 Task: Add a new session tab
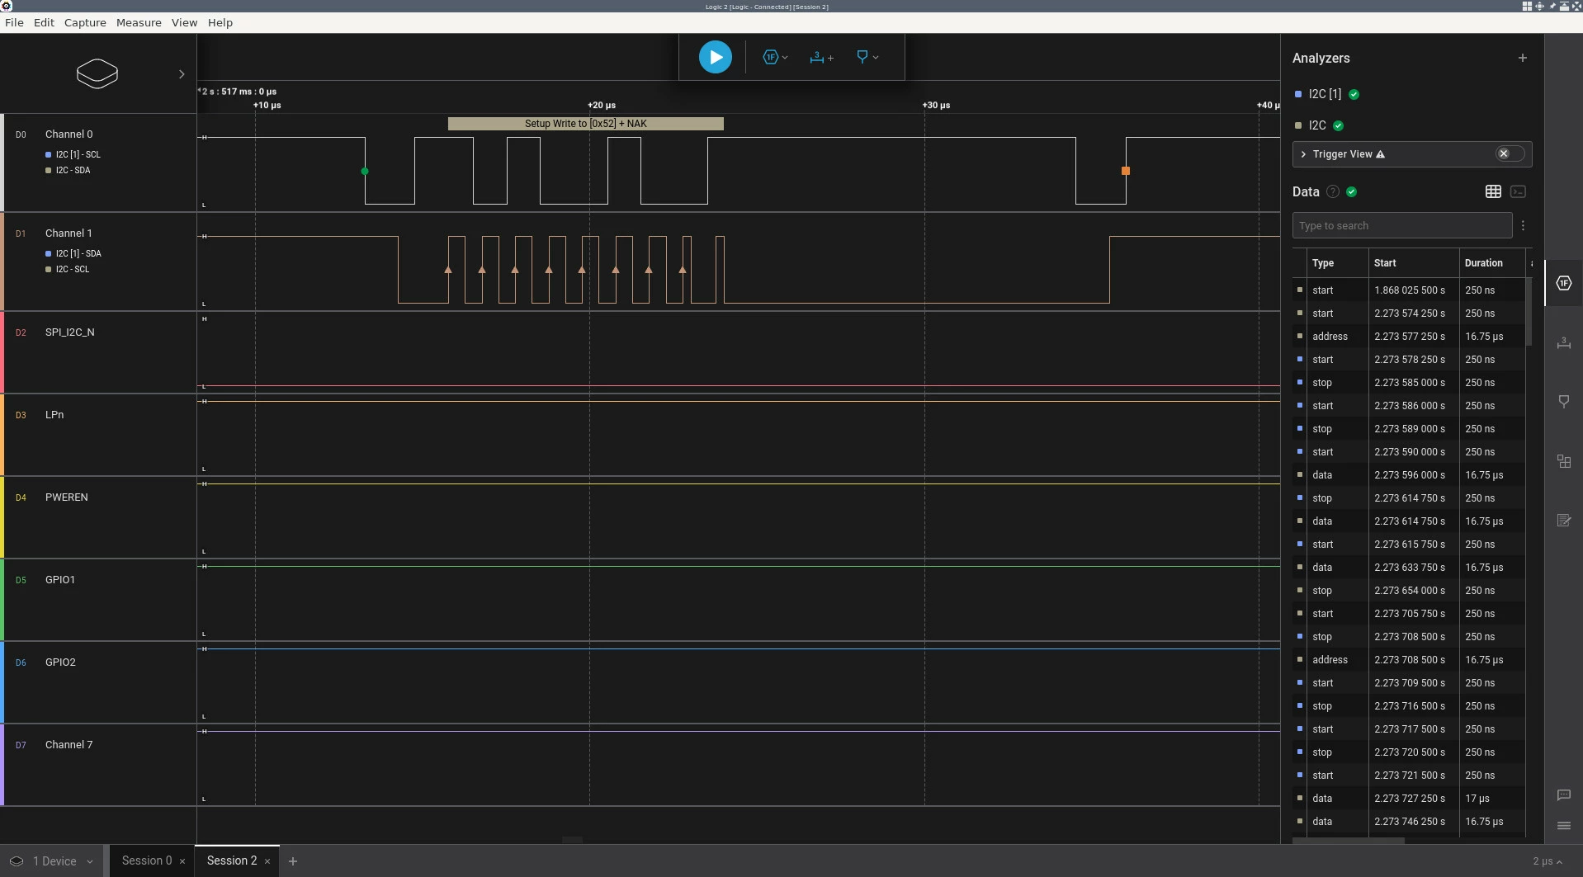click(x=292, y=861)
